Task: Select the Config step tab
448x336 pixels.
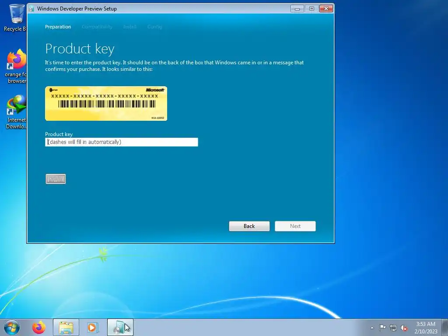Action: 154,27
